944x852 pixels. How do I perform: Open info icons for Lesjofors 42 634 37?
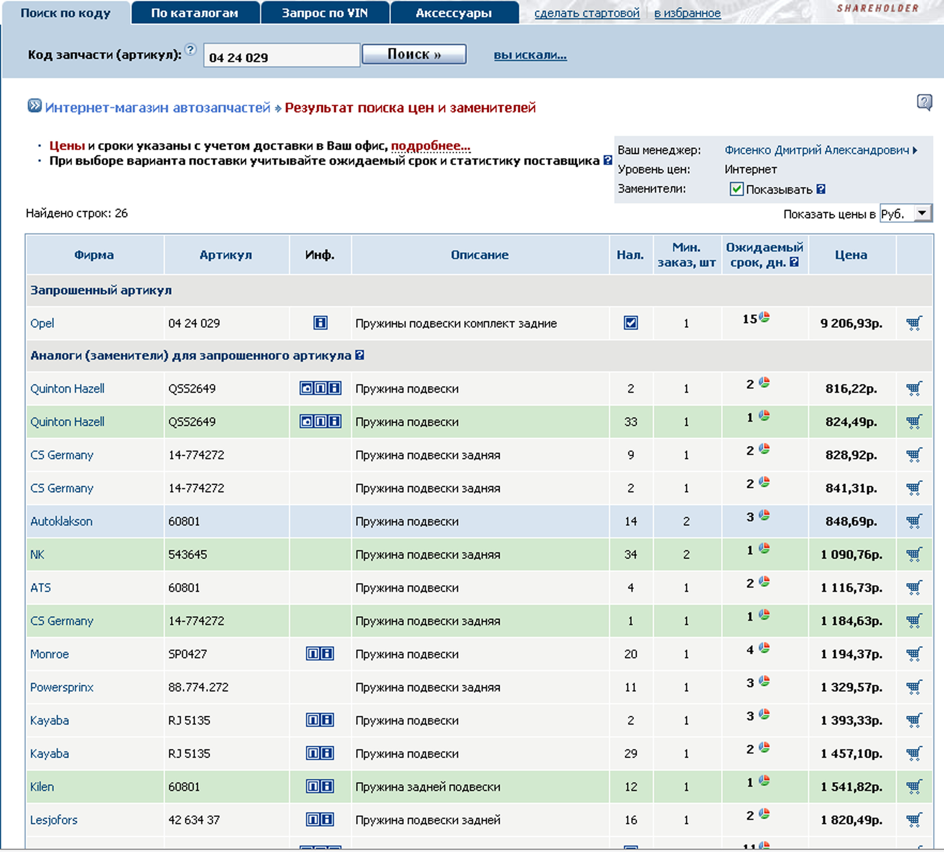(320, 820)
